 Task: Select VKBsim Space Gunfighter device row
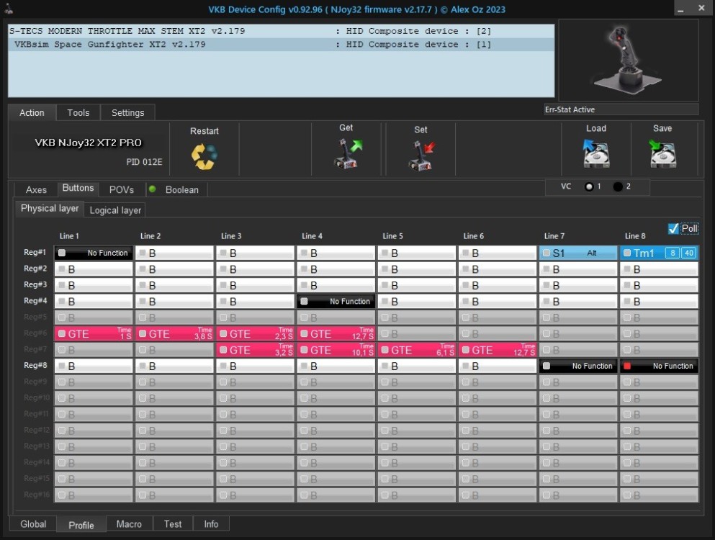click(x=281, y=44)
